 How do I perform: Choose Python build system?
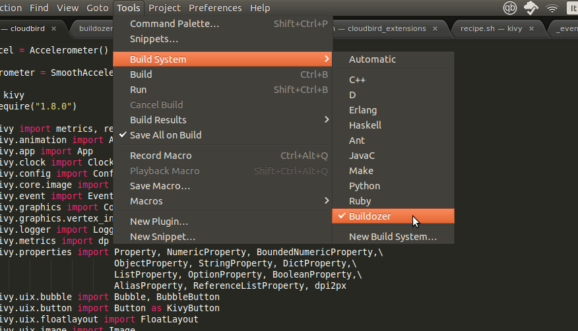click(x=393, y=186)
